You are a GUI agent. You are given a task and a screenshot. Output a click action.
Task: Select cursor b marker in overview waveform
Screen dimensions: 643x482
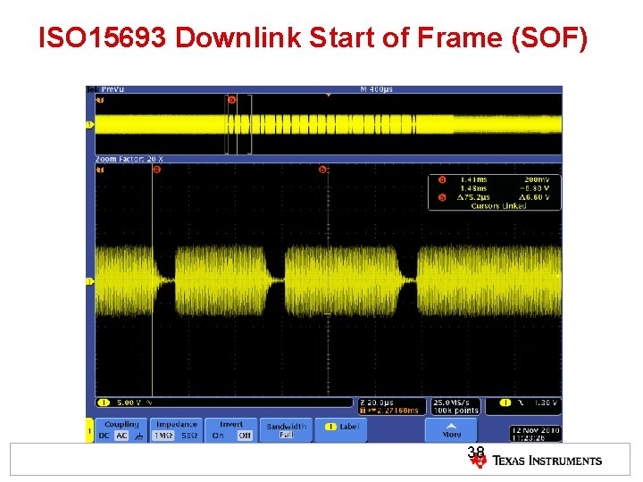pos(231,100)
